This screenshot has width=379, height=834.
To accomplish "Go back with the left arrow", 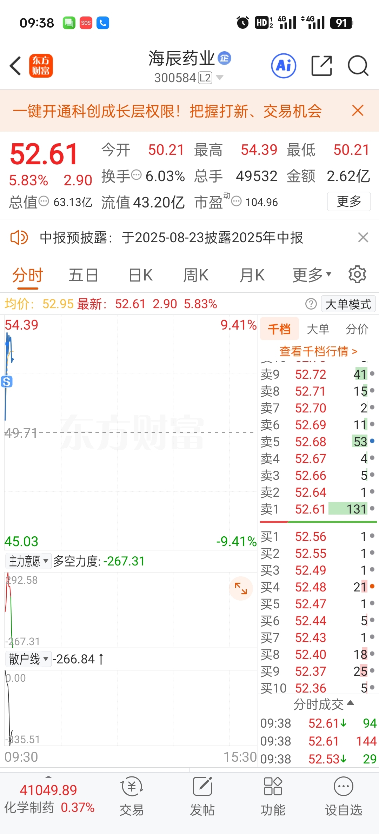I will [x=15, y=66].
